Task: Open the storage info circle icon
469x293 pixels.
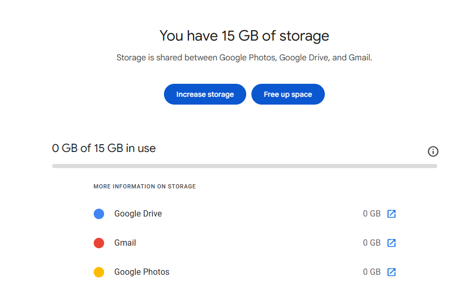Action: (433, 151)
